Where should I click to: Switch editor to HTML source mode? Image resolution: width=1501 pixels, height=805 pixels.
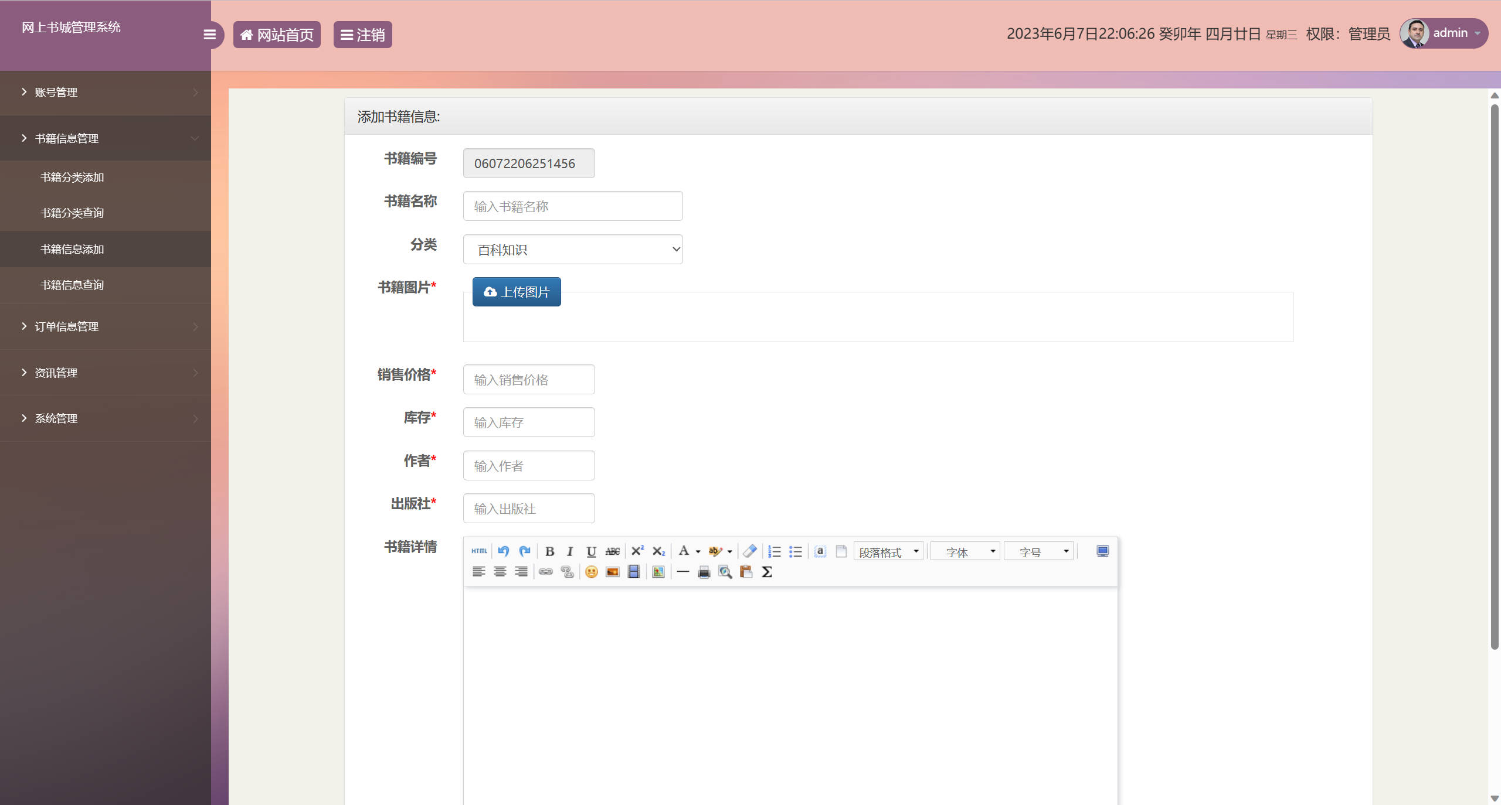[478, 551]
